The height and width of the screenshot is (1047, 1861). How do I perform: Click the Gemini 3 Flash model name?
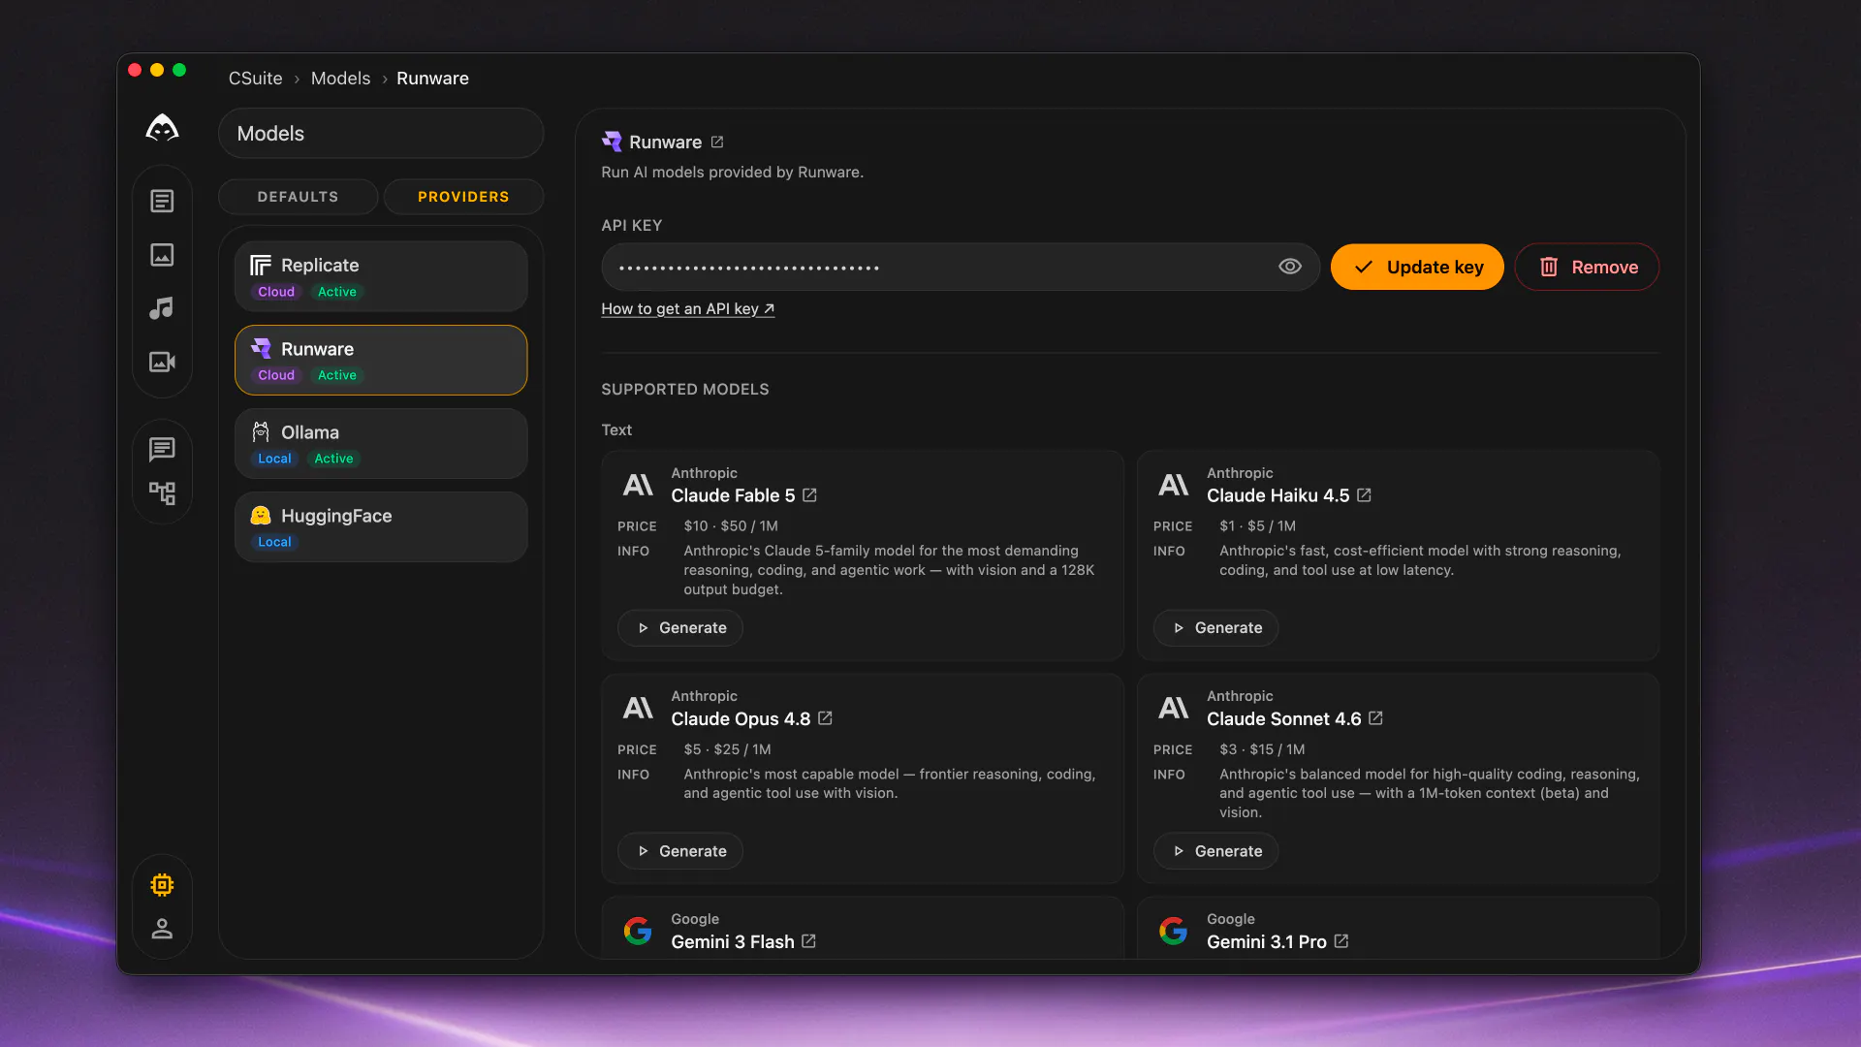coord(732,941)
